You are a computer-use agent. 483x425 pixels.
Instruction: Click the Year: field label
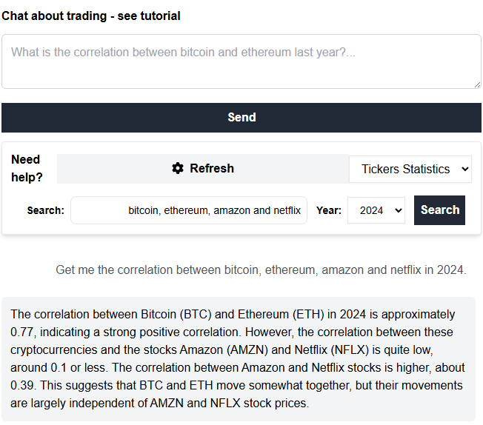pos(329,210)
